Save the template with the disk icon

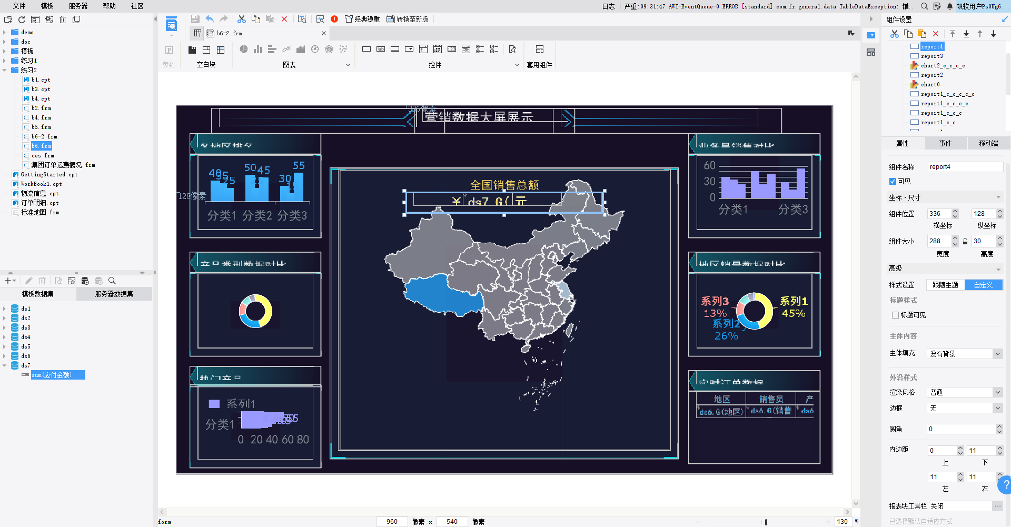pos(195,19)
